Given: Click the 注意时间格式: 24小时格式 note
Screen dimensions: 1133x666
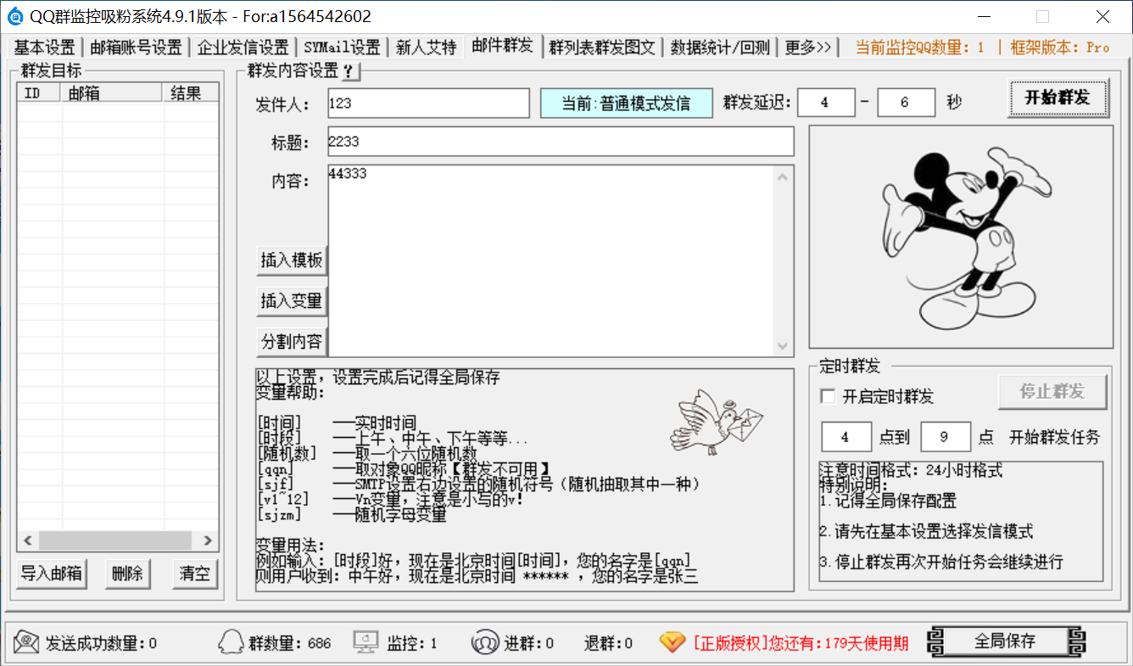Looking at the screenshot, I should click(911, 470).
